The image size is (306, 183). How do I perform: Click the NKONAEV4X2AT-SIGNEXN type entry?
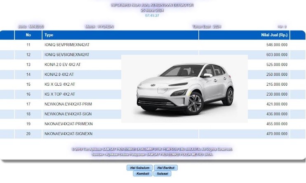coord(68,134)
